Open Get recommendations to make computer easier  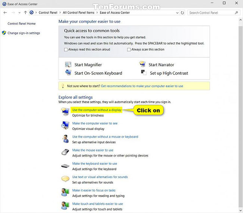142,86
